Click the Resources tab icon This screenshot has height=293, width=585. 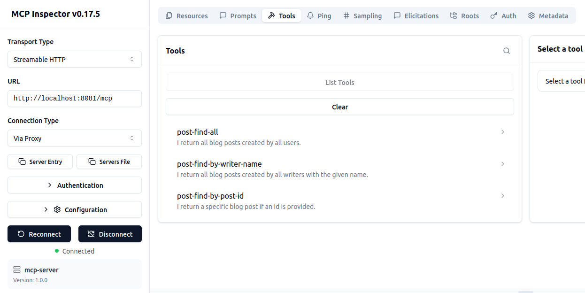[x=169, y=16]
